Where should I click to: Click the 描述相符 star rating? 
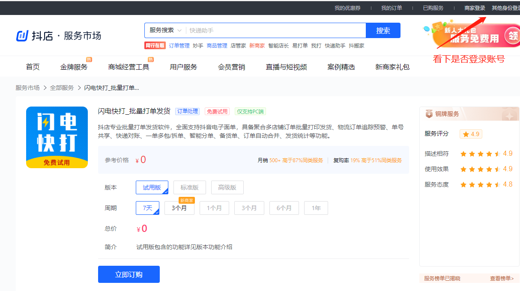[x=480, y=154]
